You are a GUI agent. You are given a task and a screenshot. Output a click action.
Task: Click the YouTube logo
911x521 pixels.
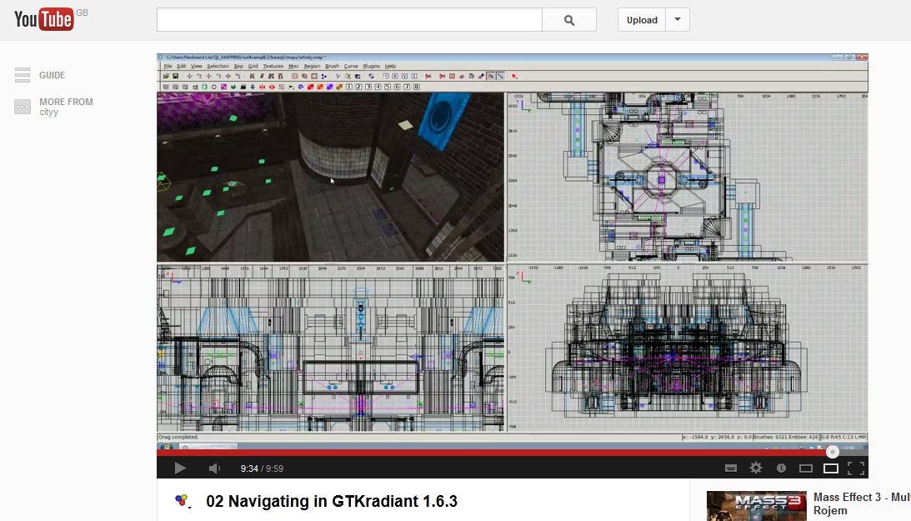44,20
